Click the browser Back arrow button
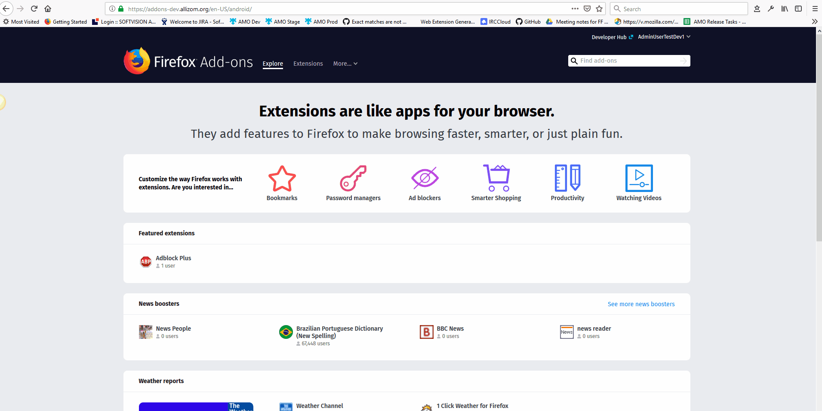The image size is (822, 411). (x=6, y=9)
